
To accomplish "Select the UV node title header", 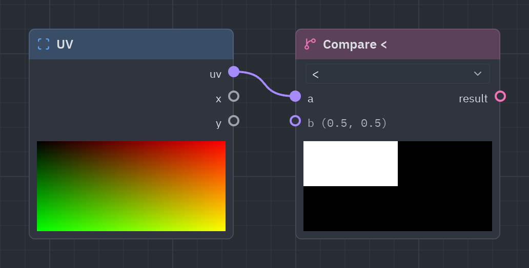I will (131, 44).
